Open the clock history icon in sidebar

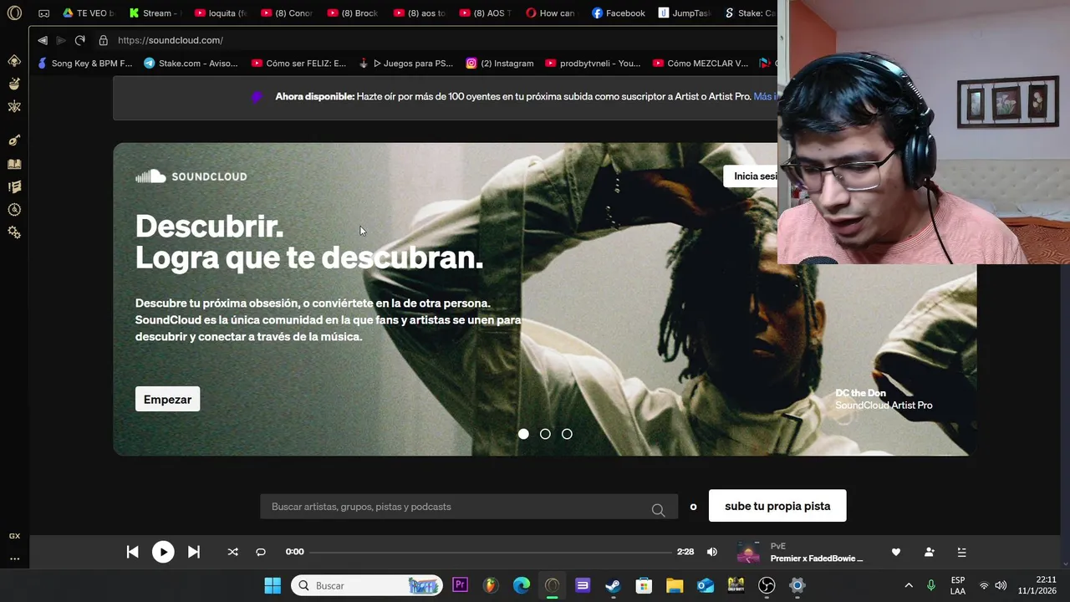click(14, 210)
